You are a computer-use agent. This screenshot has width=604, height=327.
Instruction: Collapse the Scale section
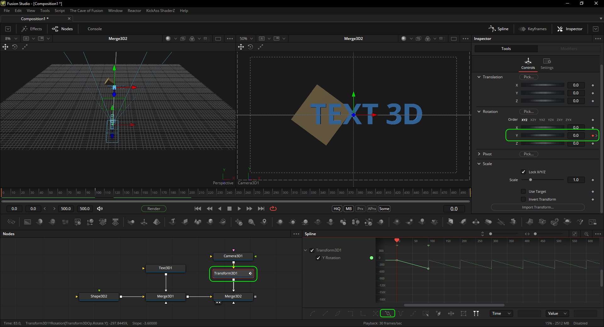(x=479, y=164)
